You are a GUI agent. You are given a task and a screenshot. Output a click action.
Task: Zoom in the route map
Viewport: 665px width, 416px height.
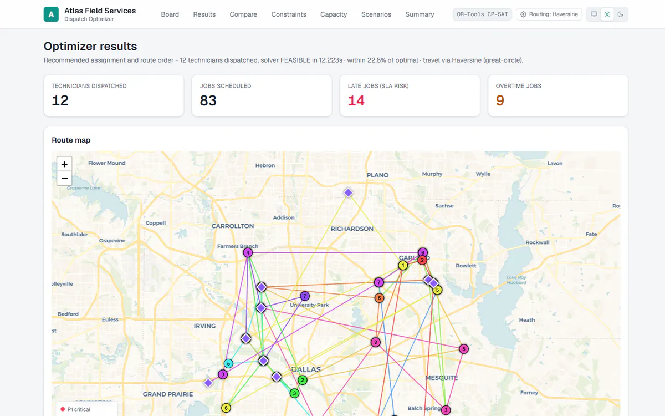pyautogui.click(x=65, y=164)
